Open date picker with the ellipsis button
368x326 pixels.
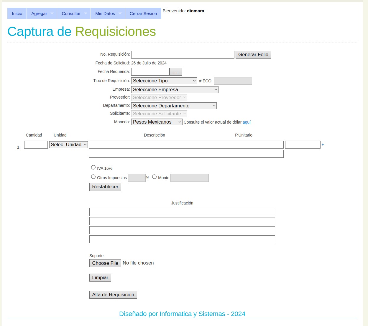(176, 72)
